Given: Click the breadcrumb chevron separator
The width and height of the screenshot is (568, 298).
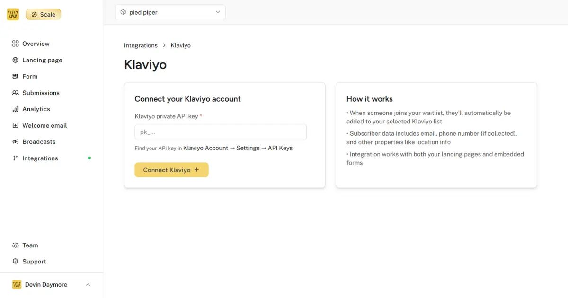Looking at the screenshot, I should [164, 45].
